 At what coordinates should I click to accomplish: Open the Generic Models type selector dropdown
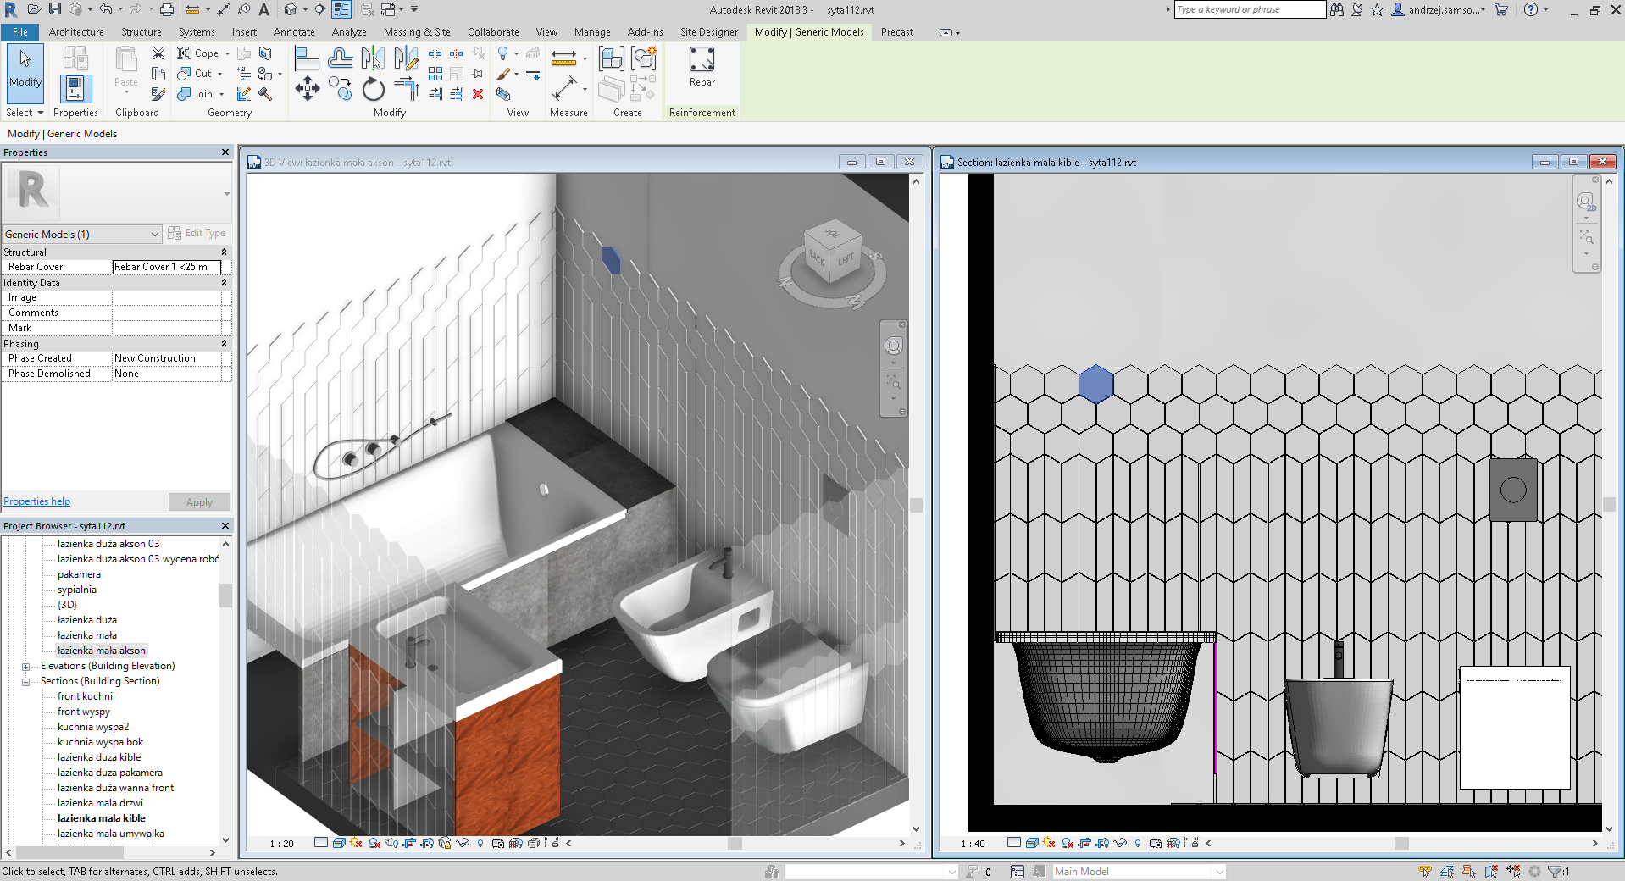click(153, 234)
